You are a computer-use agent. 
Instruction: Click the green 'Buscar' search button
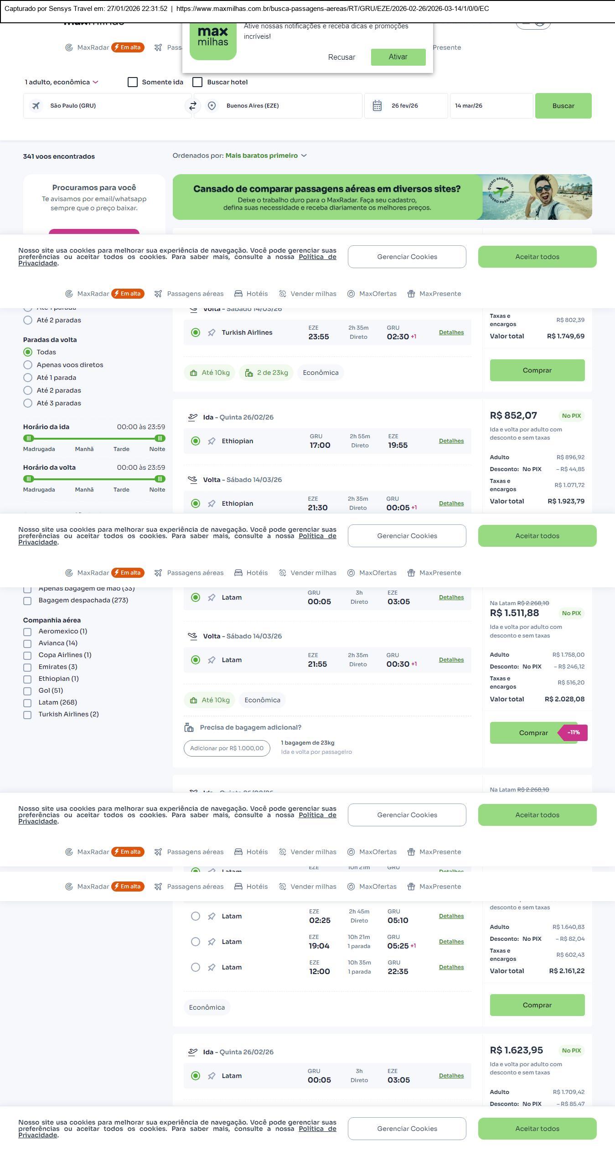click(x=563, y=106)
